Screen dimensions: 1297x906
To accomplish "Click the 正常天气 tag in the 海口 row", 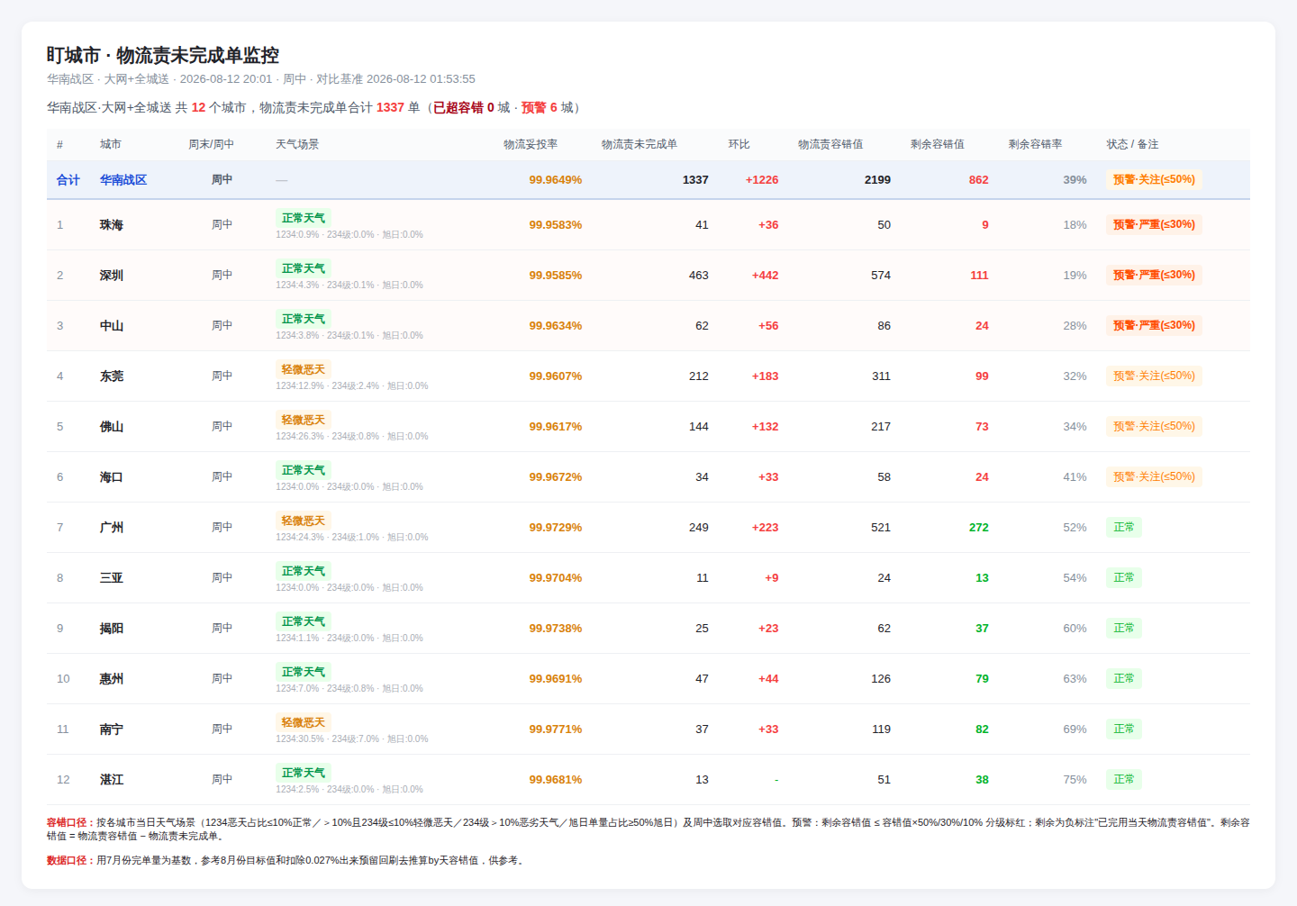I will 304,470.
